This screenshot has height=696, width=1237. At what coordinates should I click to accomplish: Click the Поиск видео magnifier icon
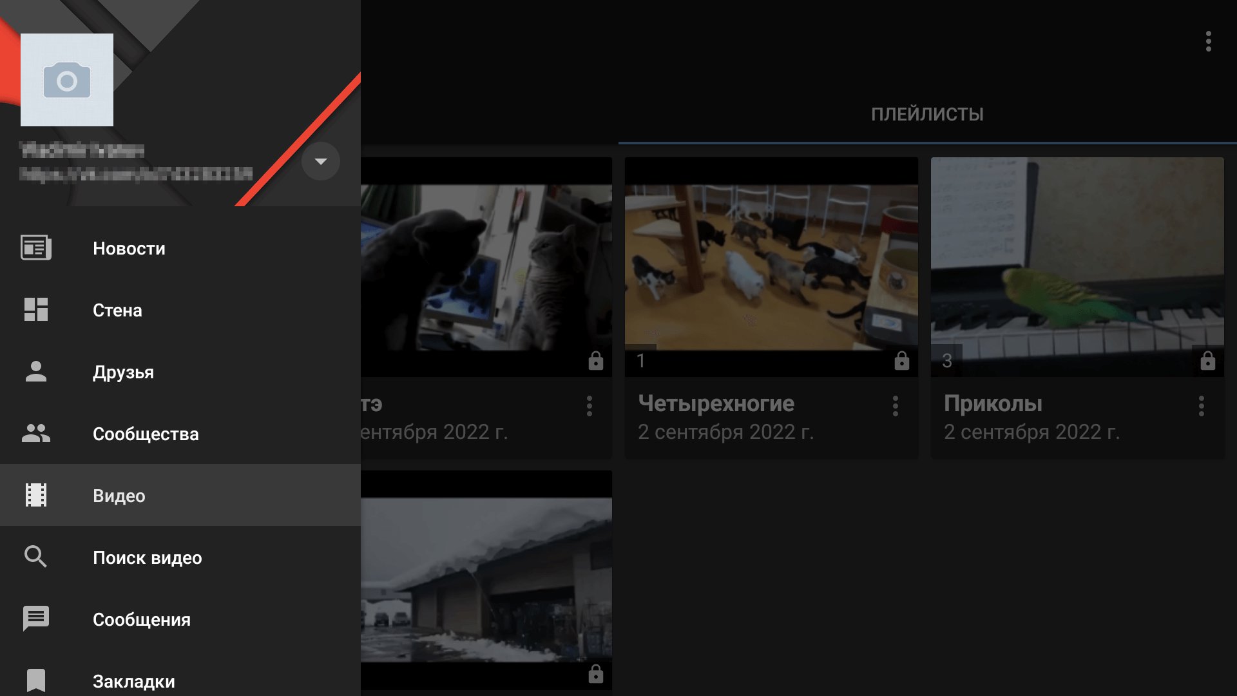coord(36,557)
